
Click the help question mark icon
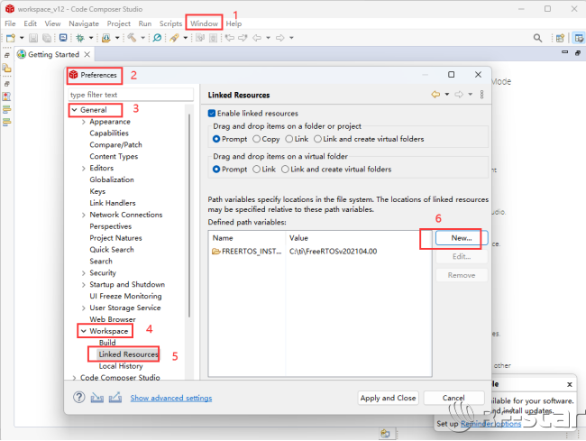point(78,398)
